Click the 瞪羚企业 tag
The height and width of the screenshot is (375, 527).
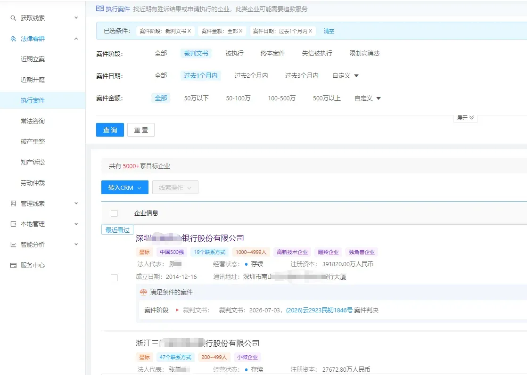[x=329, y=252]
